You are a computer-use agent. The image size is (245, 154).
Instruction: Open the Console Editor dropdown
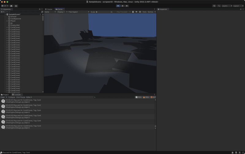pyautogui.click(x=29, y=97)
